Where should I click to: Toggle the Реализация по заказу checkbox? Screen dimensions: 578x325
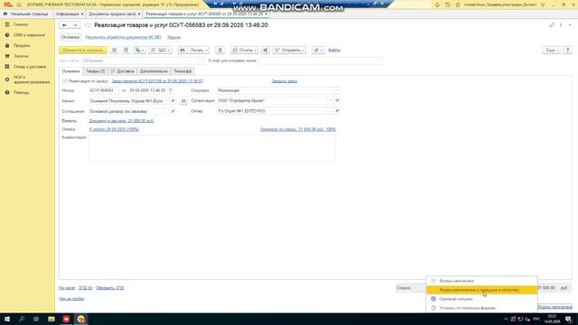point(65,81)
